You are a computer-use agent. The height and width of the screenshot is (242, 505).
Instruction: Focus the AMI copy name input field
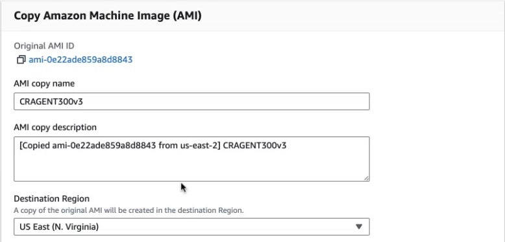point(191,102)
